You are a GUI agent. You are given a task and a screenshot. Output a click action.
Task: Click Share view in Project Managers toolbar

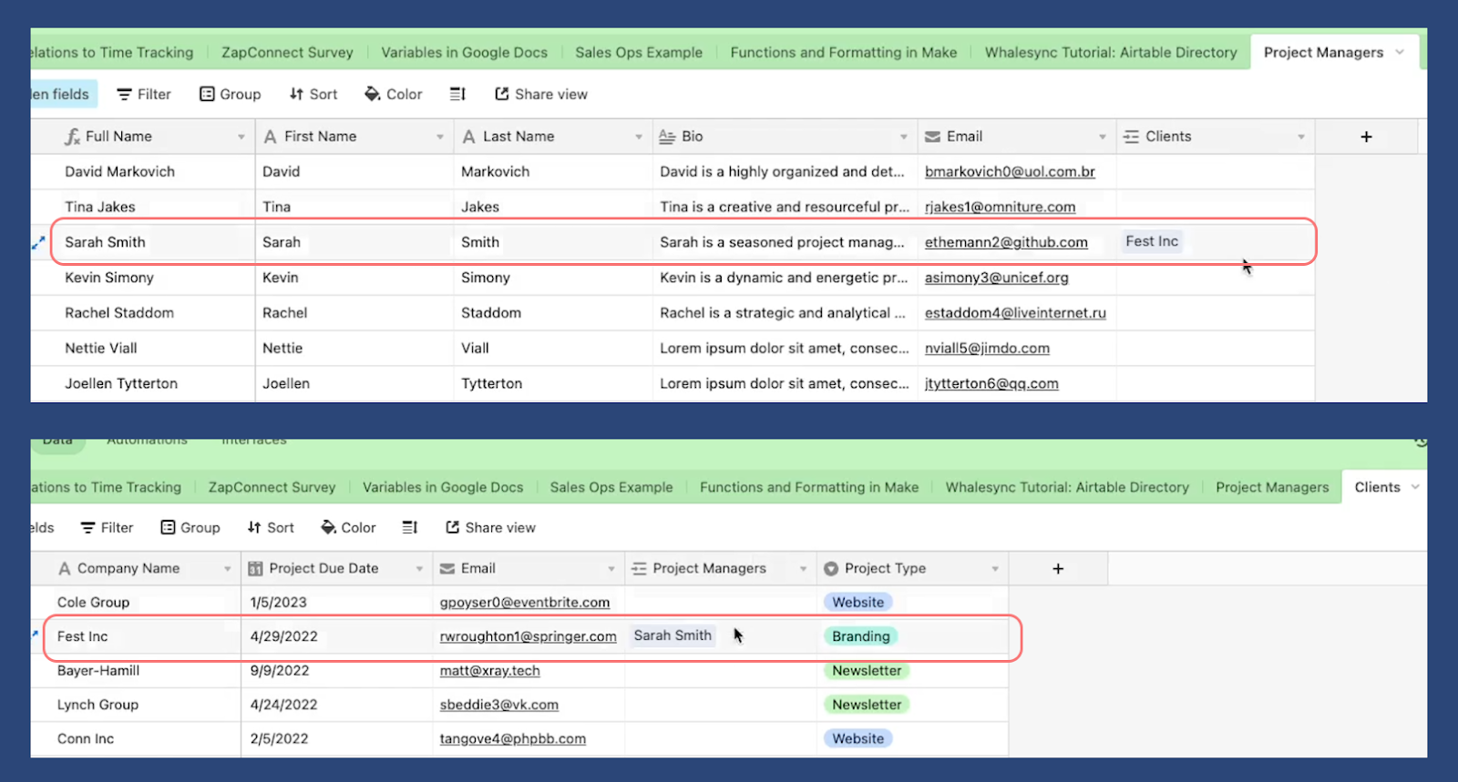(x=541, y=94)
